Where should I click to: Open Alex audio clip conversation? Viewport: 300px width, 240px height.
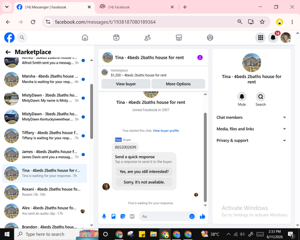coord(44,211)
